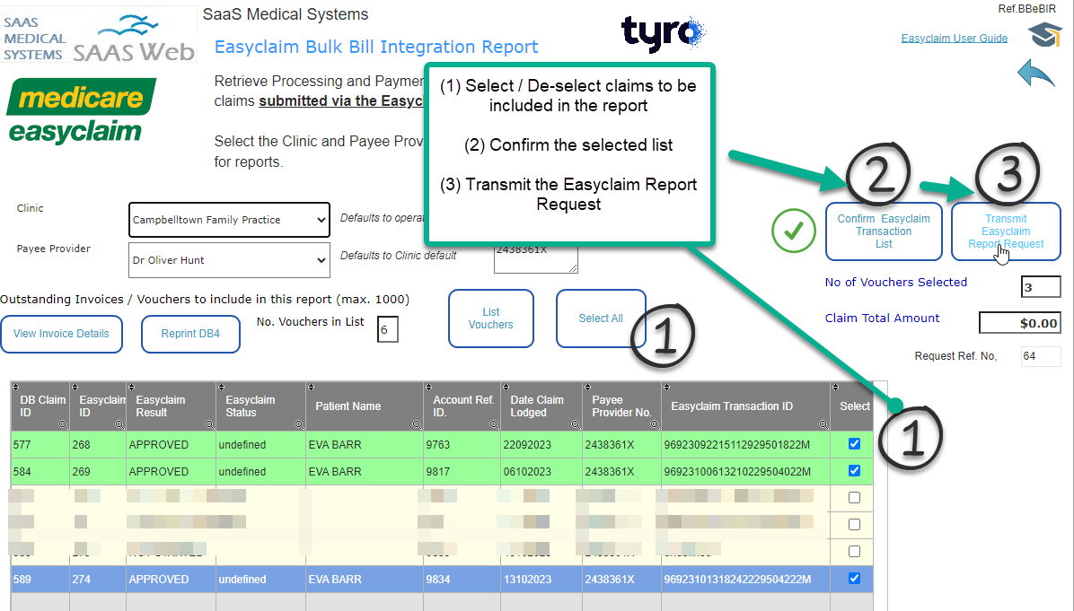Click the search magnifier in Easyclaim Transaction ID header

(823, 425)
